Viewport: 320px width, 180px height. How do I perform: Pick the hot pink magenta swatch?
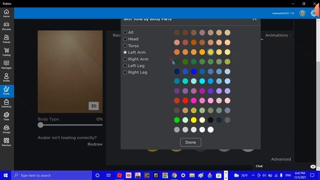tap(193, 100)
